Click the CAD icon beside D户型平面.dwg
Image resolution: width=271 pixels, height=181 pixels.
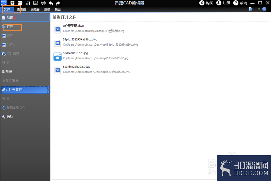[x=57, y=29]
